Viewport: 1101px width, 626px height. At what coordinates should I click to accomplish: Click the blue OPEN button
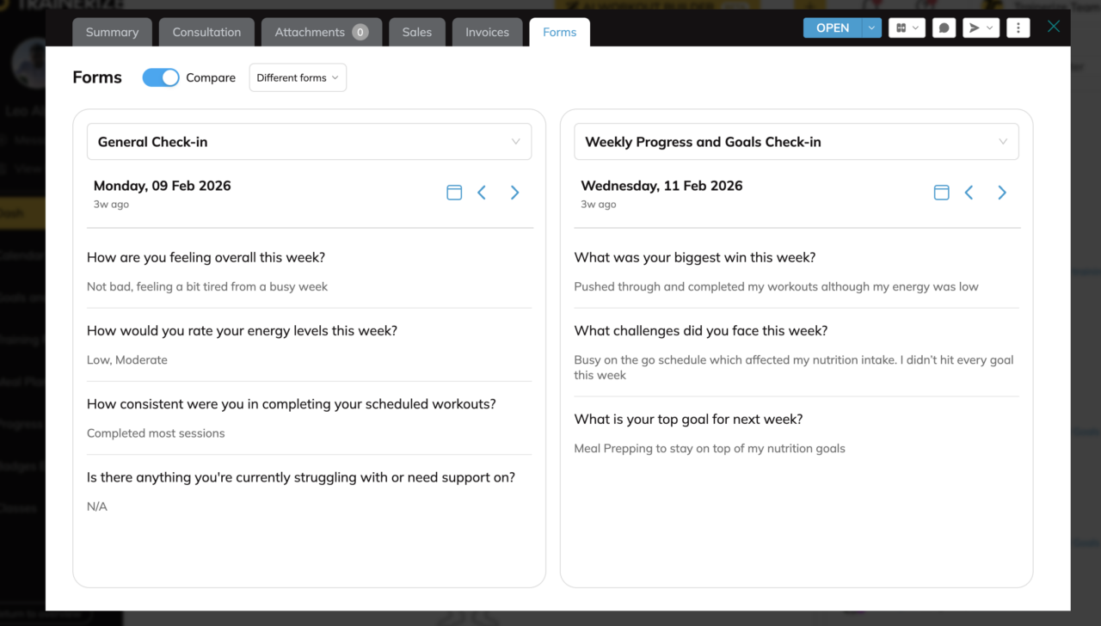point(832,28)
